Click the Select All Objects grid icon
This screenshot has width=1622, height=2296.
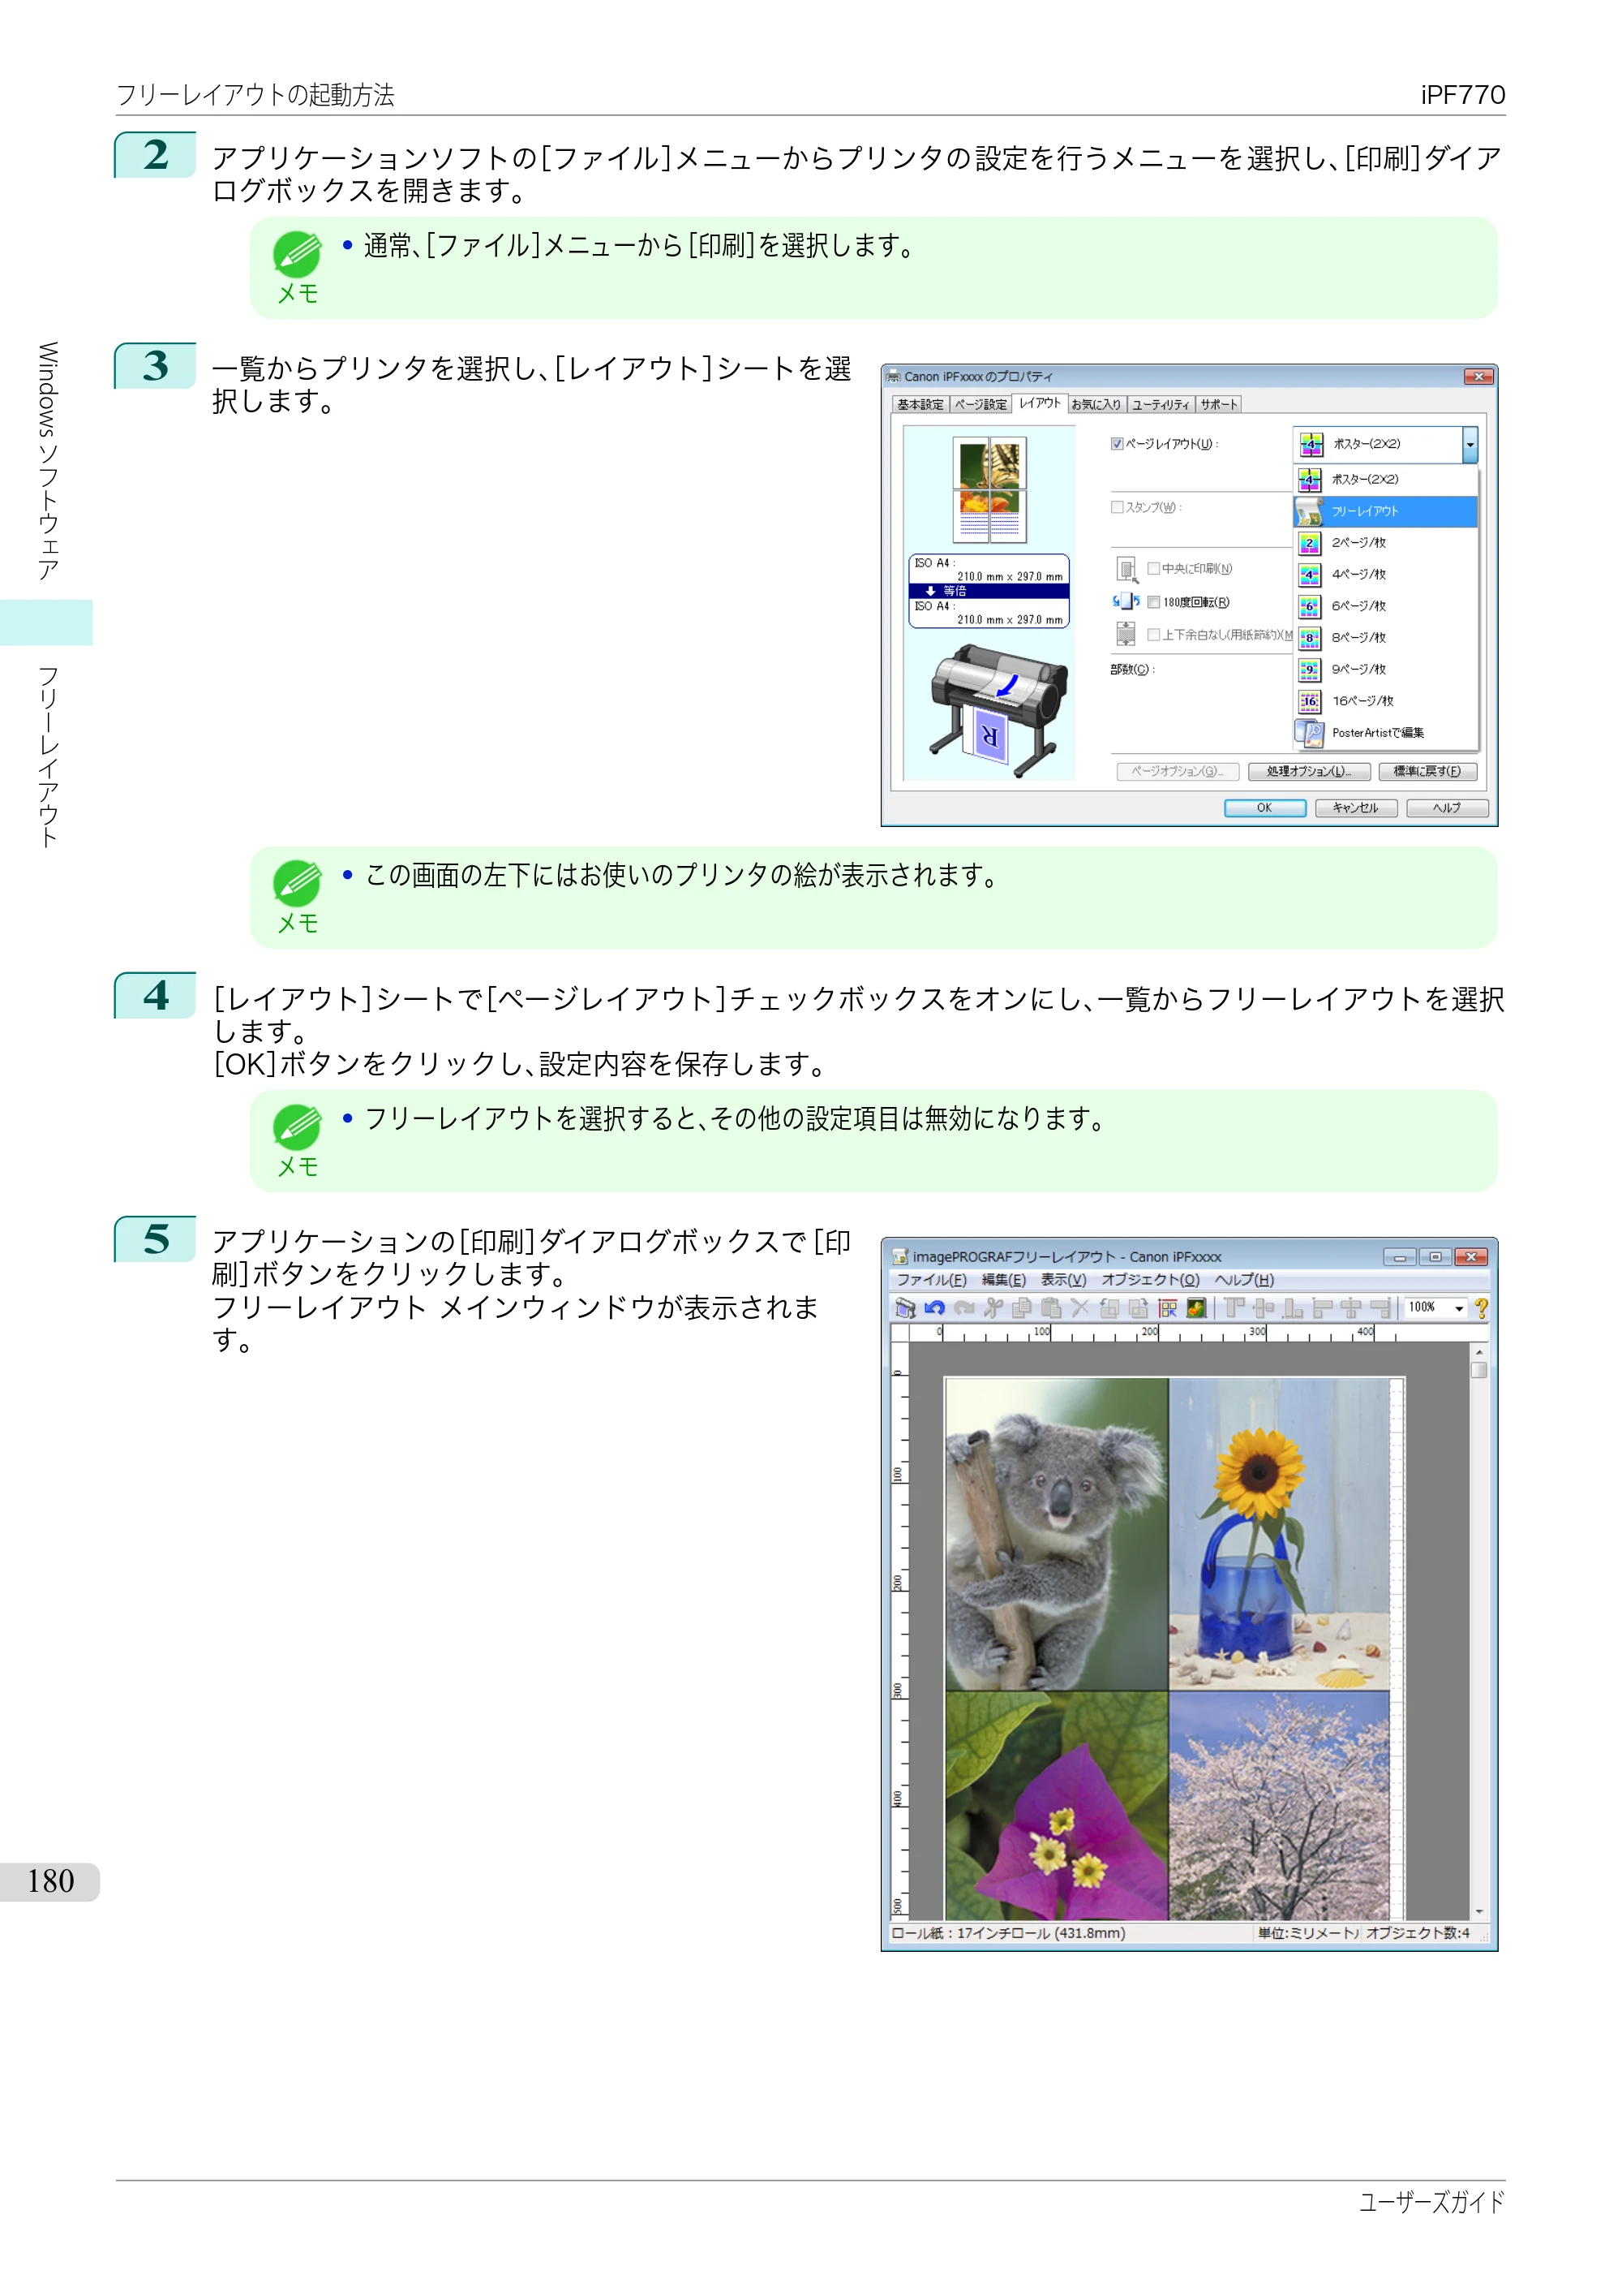[1167, 1308]
